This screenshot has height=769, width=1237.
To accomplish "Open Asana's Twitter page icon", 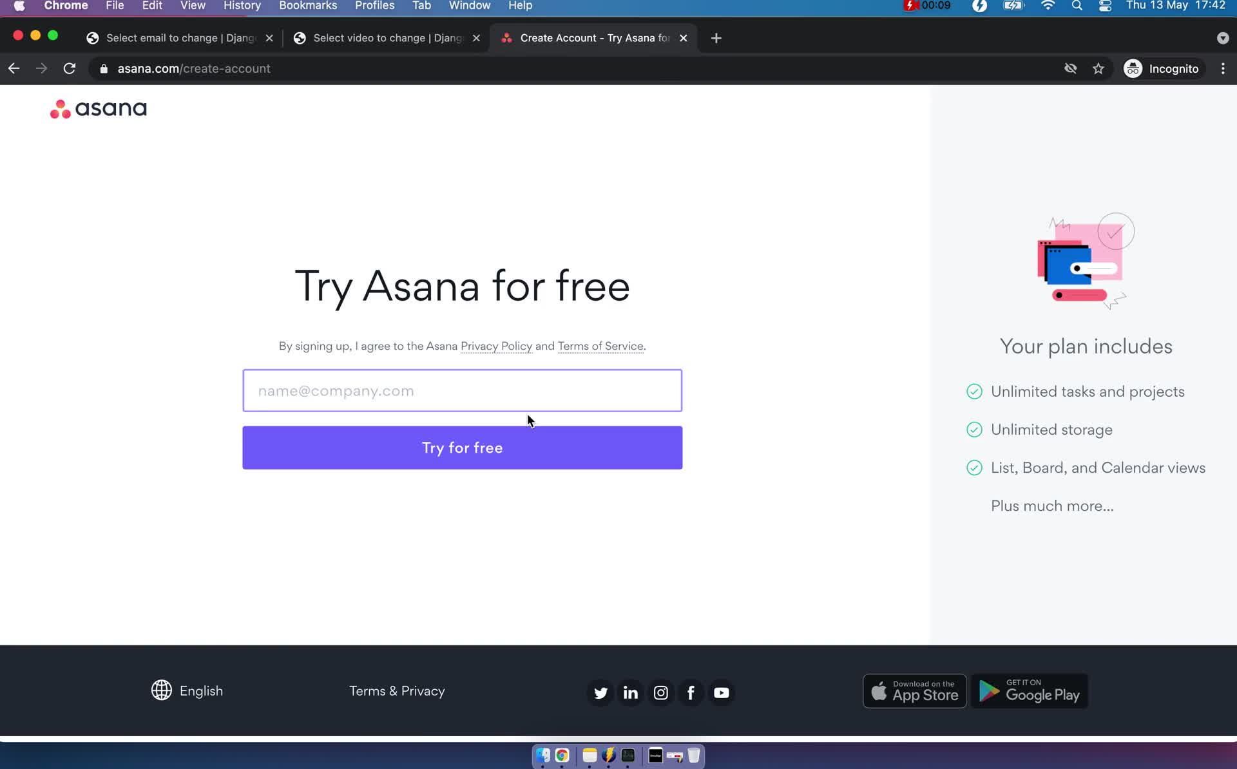I will tap(600, 692).
